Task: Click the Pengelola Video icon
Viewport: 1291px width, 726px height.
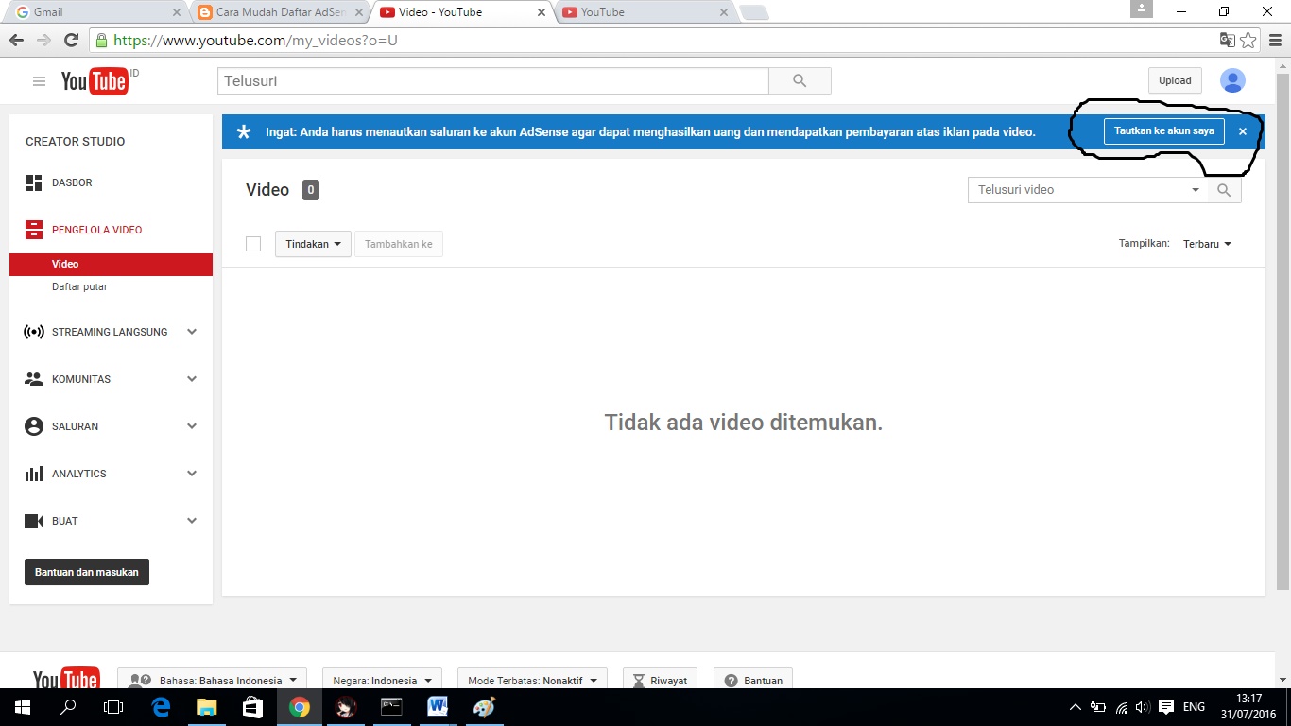Action: [34, 230]
